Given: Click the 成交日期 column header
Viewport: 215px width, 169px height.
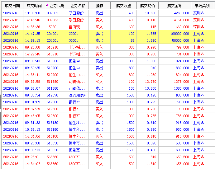Looking at the screenshot, I should (x=12, y=6).
